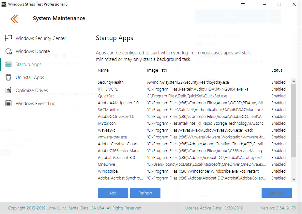Select the SecurityHealth startup entry
The image size is (302, 214).
[x=111, y=82]
